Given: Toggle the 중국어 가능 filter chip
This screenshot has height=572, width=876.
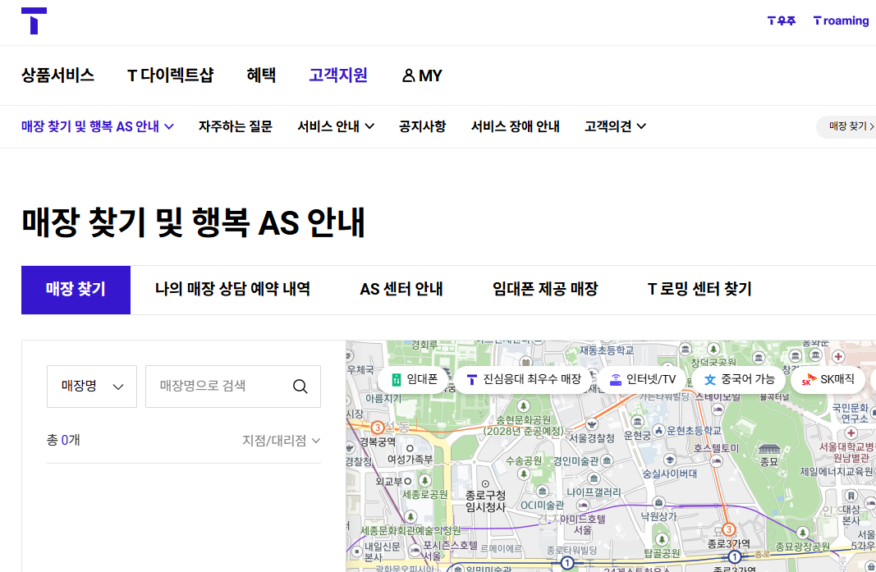Looking at the screenshot, I should 740,379.
